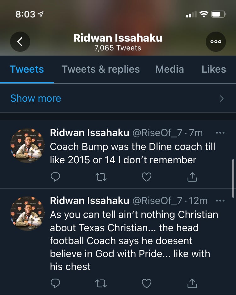Open overflow menu on the 7m tweet
Screen dimensions: 236x295
tap(220, 133)
